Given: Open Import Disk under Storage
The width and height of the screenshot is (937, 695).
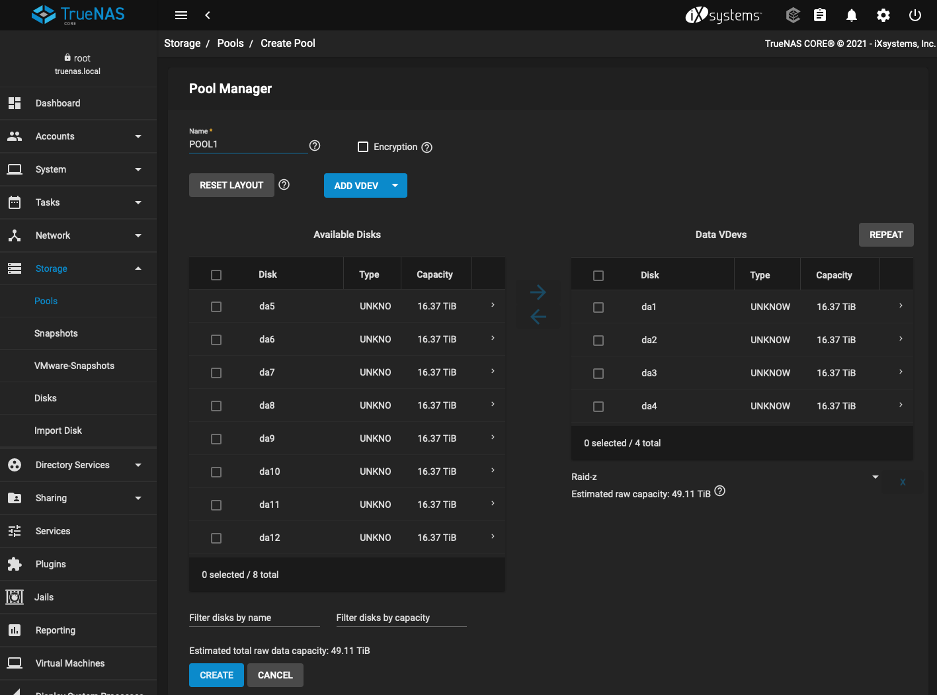Looking at the screenshot, I should point(78,430).
